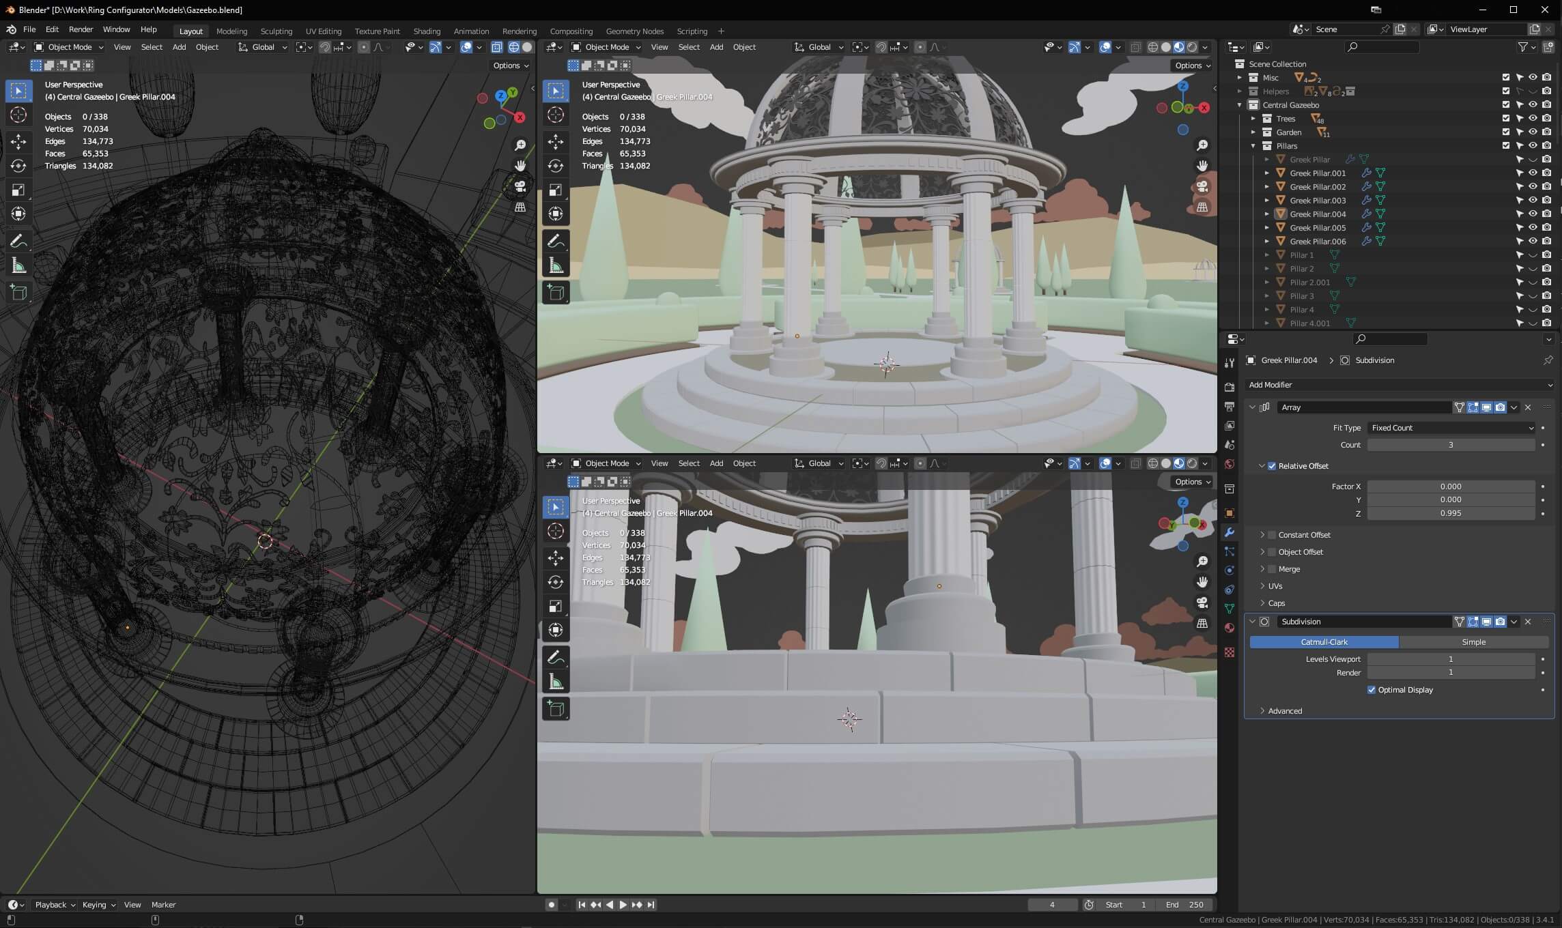Open the Material properties tab

coord(1230,628)
